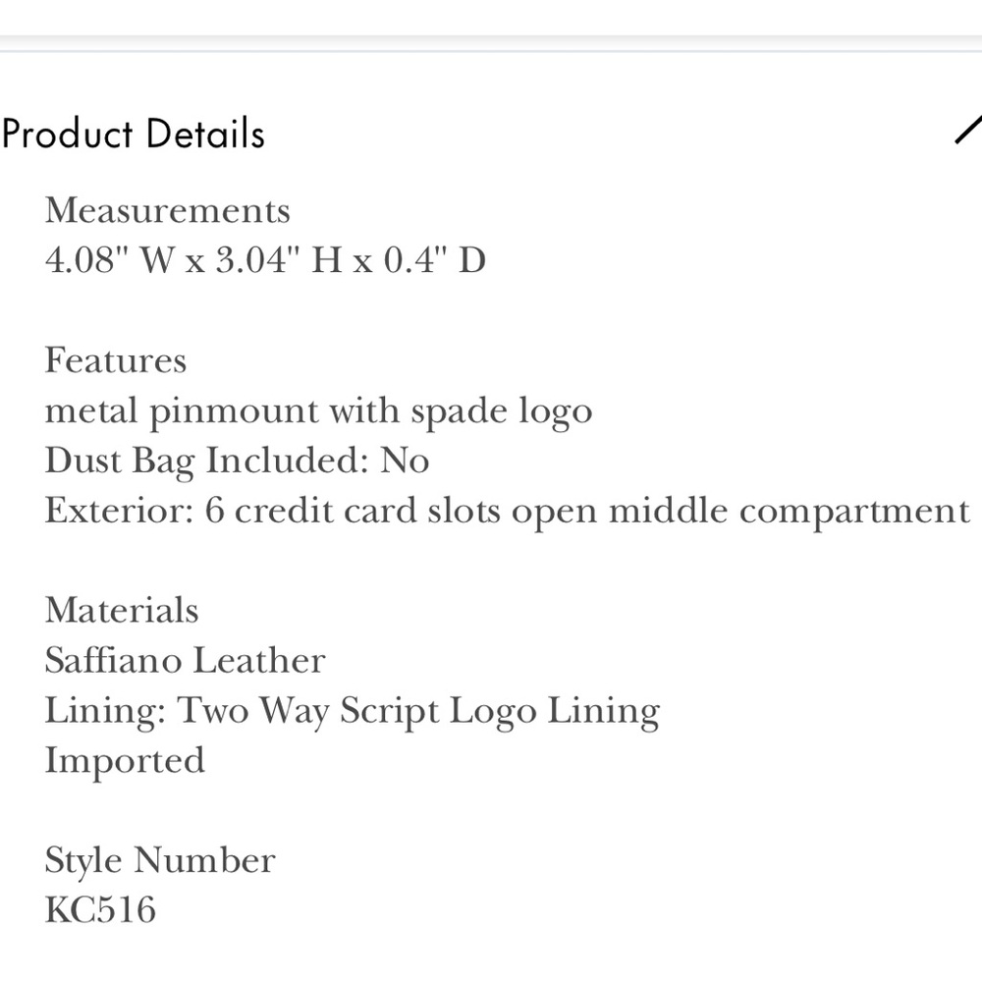This screenshot has width=982, height=982.
Task: Select the style number KC516
Action: coord(100,910)
